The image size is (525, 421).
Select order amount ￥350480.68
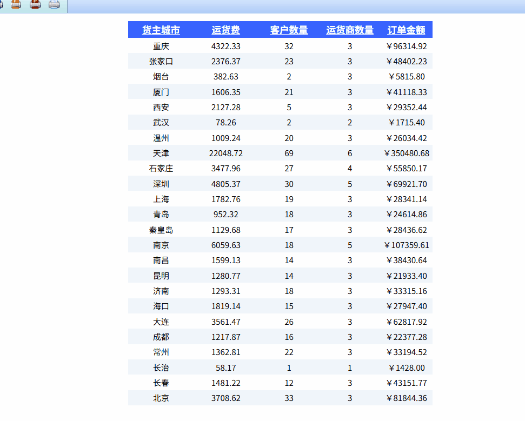407,153
